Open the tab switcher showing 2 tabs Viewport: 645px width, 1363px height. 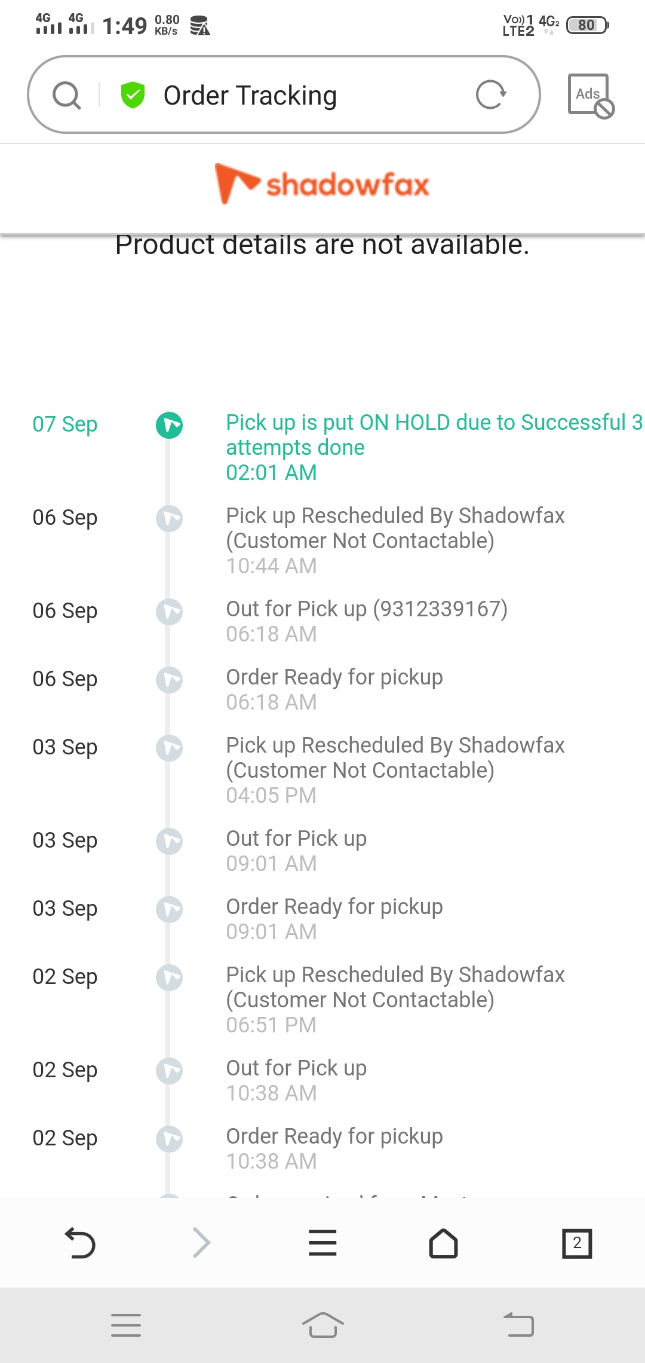click(x=577, y=1243)
